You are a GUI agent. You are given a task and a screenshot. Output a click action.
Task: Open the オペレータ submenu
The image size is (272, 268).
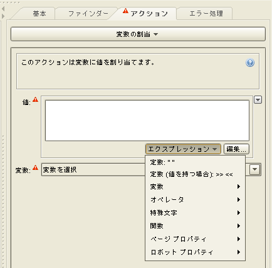[195, 200]
